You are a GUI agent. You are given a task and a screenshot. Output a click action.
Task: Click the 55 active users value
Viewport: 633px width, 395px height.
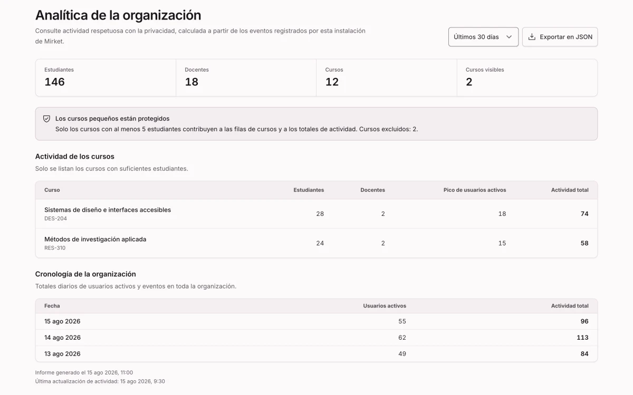click(x=402, y=321)
